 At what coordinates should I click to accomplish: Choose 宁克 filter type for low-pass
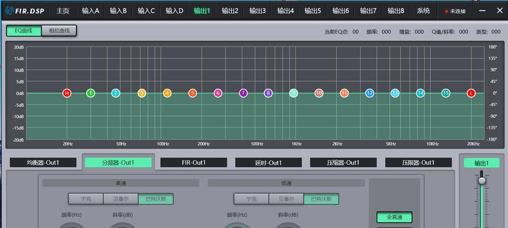coord(251,199)
